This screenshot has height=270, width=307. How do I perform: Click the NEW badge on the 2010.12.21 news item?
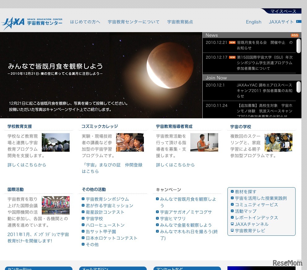(x=232, y=42)
